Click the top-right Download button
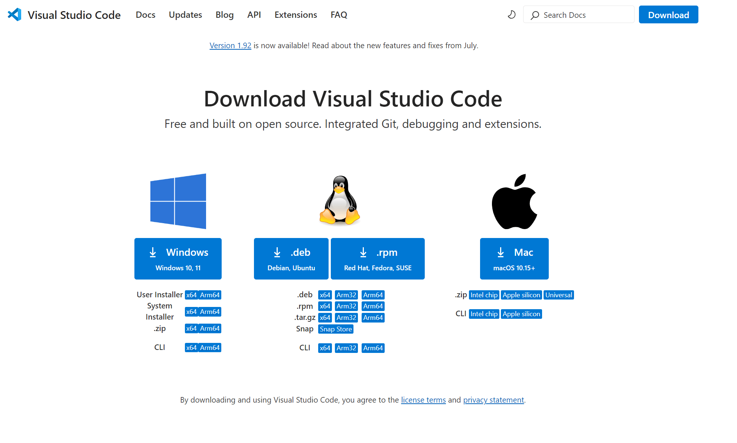This screenshot has height=443, width=737. click(668, 15)
